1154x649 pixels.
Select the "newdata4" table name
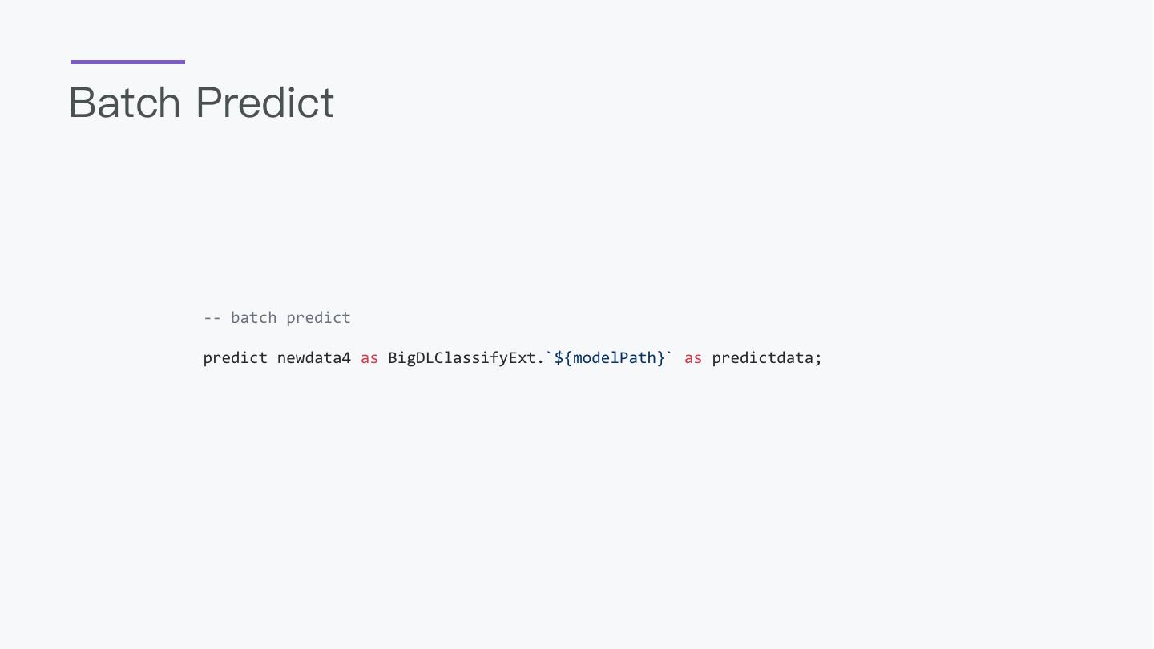pyautogui.click(x=313, y=358)
